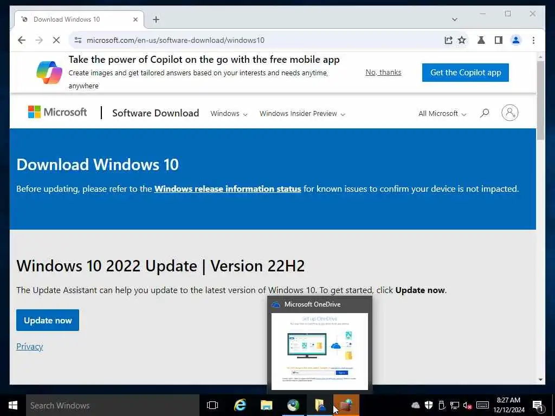The image size is (555, 416).
Task: Click the Copilot logo in banner
Action: coord(49,72)
